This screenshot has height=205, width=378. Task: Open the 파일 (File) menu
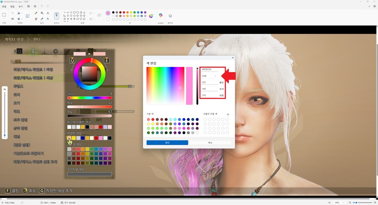pos(4,6)
